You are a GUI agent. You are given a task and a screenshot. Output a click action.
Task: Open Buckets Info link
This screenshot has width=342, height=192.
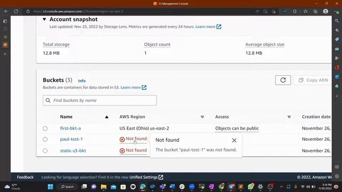tap(82, 81)
